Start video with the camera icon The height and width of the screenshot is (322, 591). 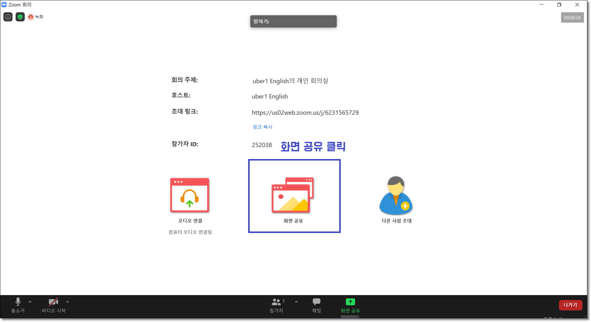pos(53,305)
